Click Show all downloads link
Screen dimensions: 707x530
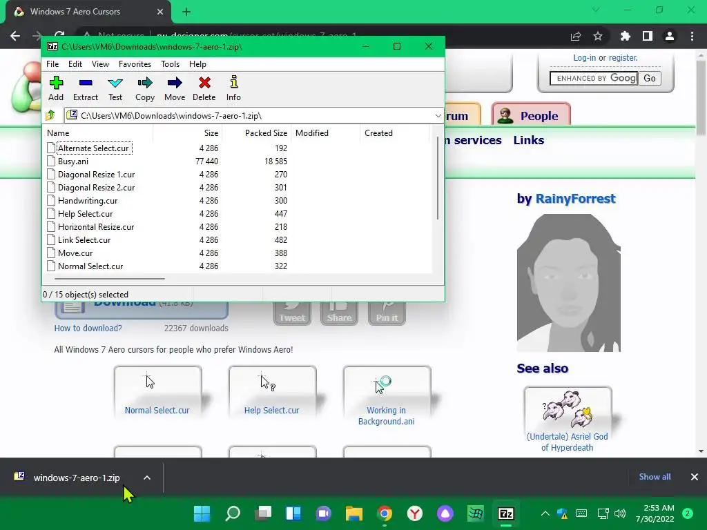coord(655,477)
